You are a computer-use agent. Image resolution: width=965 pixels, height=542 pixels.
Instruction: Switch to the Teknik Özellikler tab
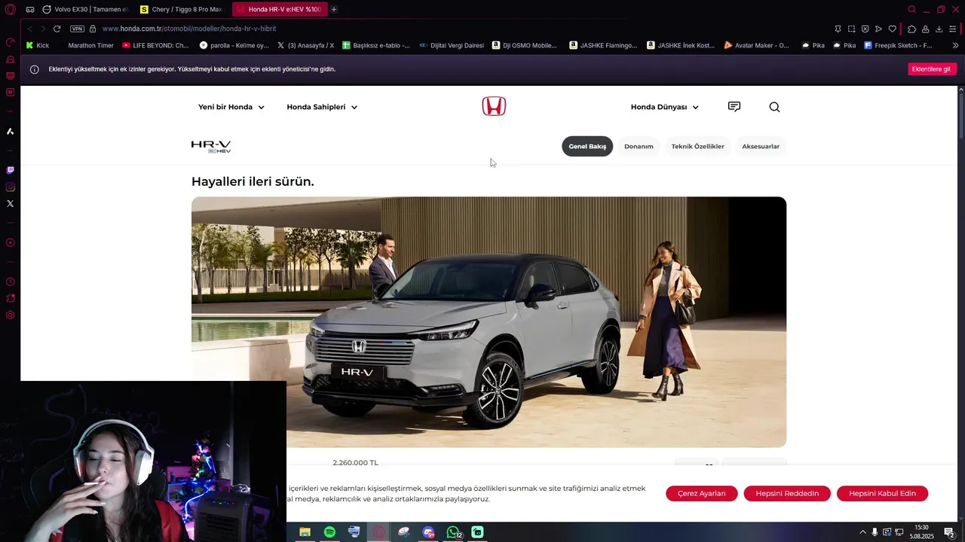(x=698, y=146)
